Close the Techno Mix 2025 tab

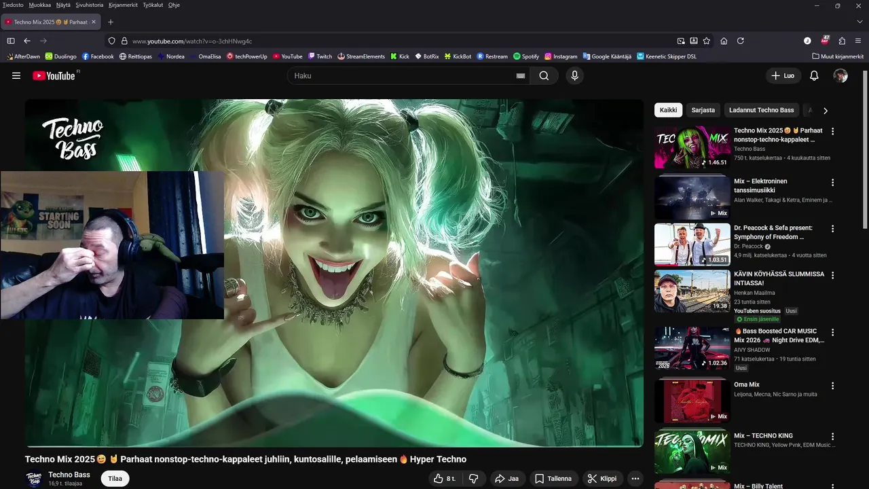(x=94, y=22)
